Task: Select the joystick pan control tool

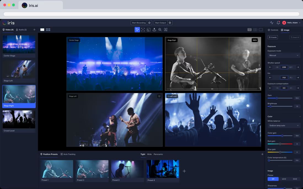Action: (154, 30)
